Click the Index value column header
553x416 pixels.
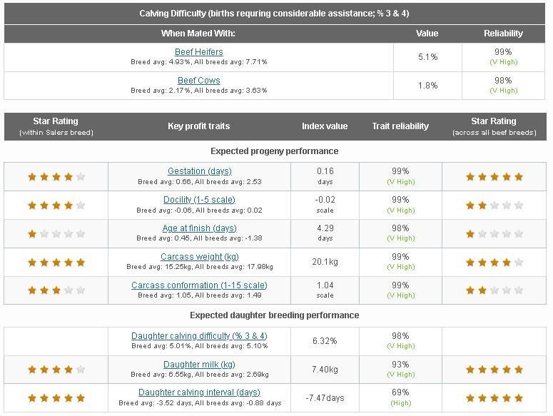coord(325,126)
